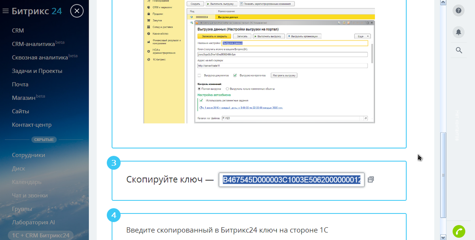Click Записать и закрыть in the screenshot
Viewport: 475px width, 240px height.
tap(214, 36)
